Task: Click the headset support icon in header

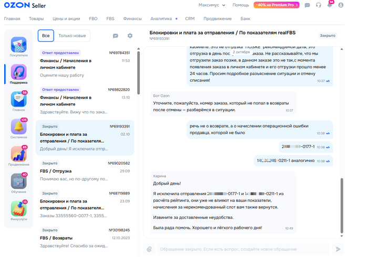Action: tap(319, 5)
